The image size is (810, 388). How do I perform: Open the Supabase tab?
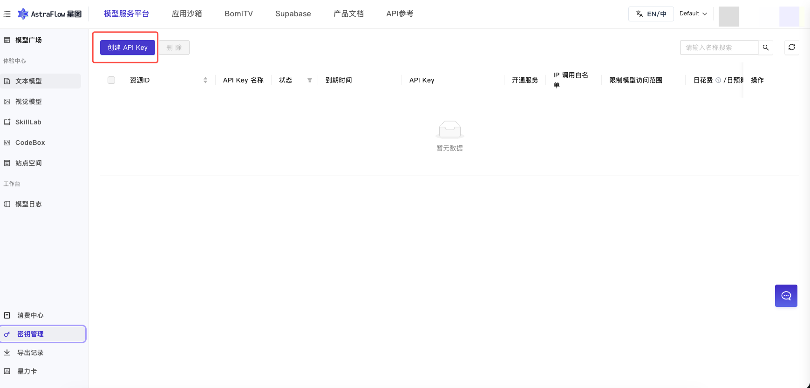pyautogui.click(x=293, y=14)
